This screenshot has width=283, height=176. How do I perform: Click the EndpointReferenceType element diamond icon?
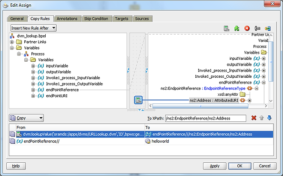(x=250, y=88)
